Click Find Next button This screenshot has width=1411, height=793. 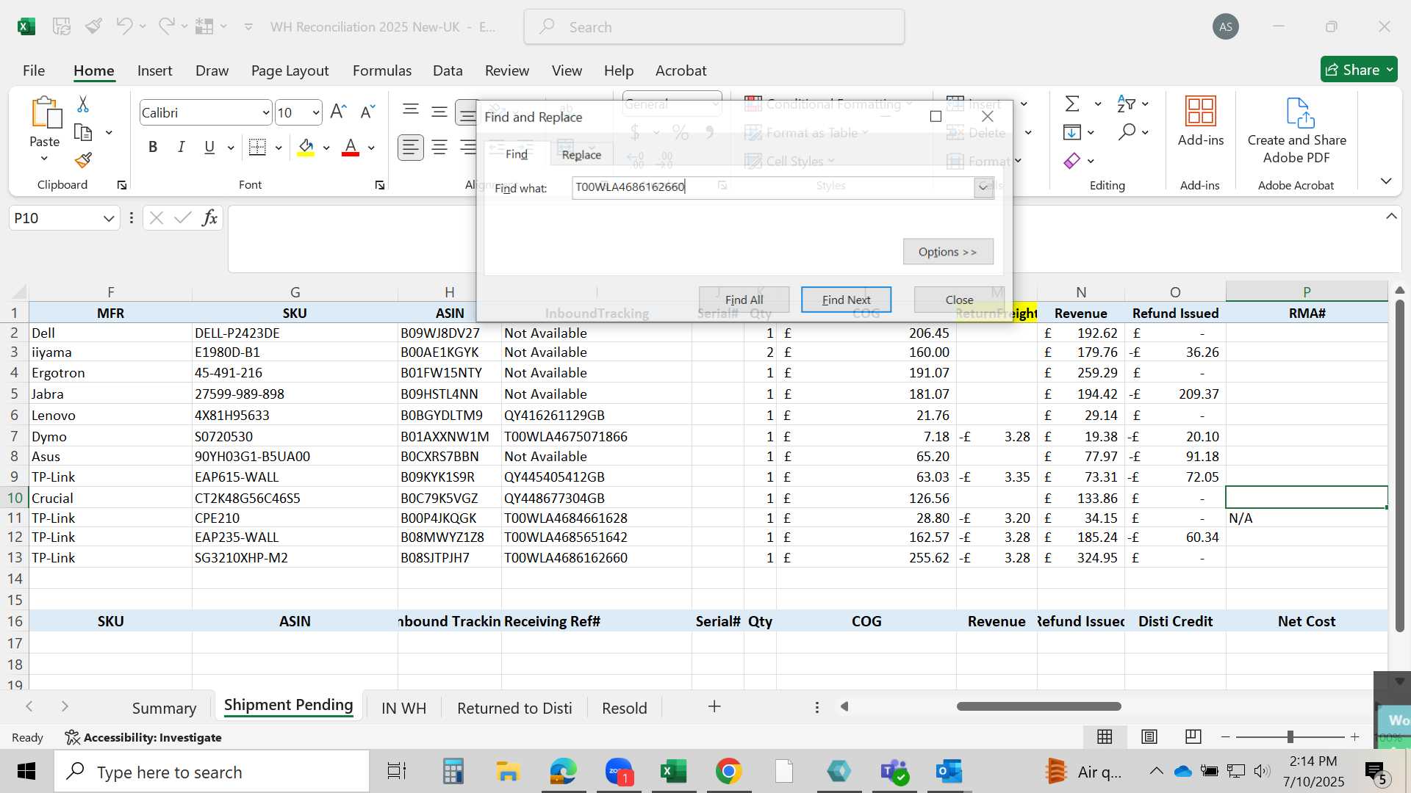846,300
